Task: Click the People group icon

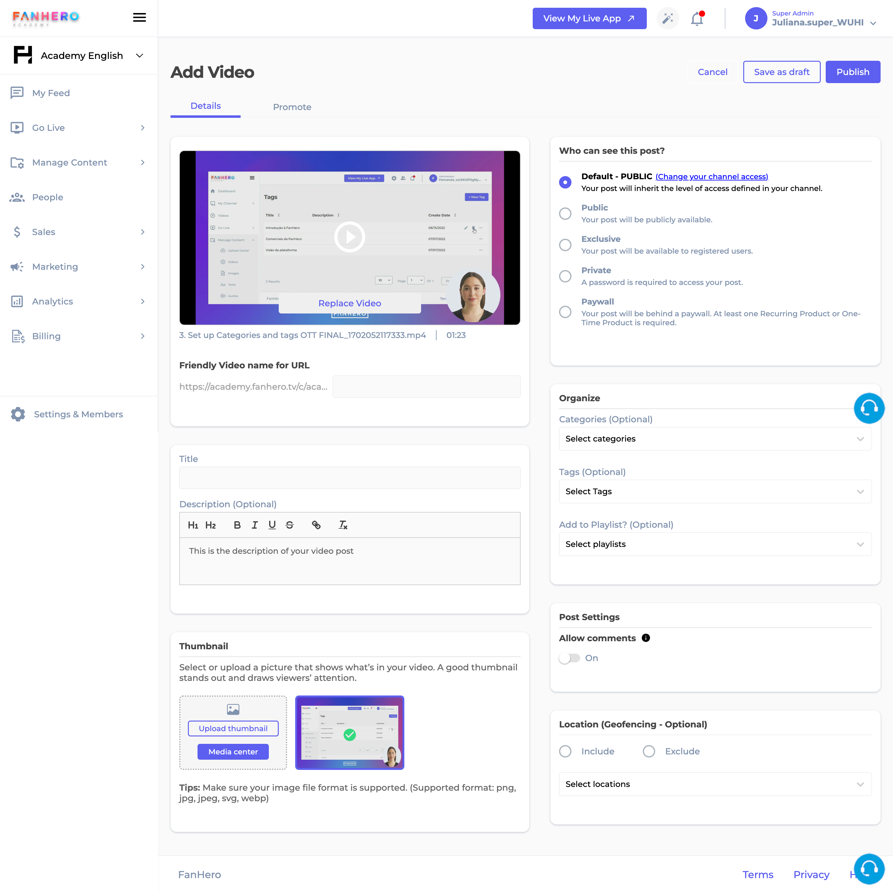Action: click(17, 198)
